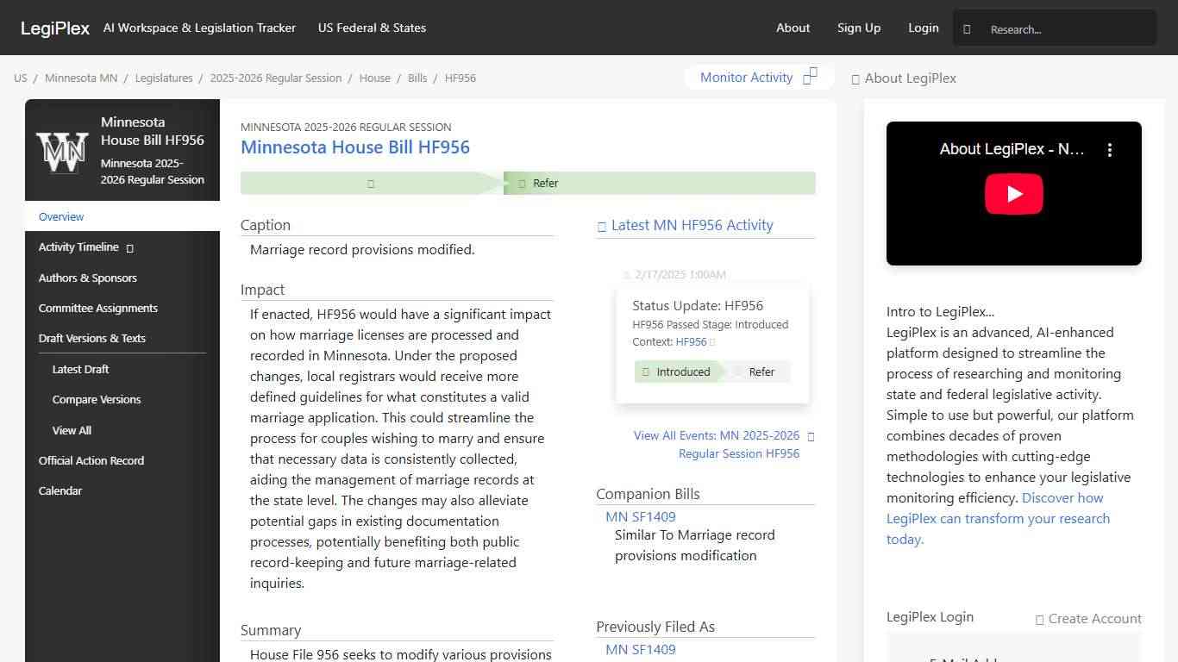The height and width of the screenshot is (662, 1178).
Task: Click the Monitor Activity icon
Action: 810,77
